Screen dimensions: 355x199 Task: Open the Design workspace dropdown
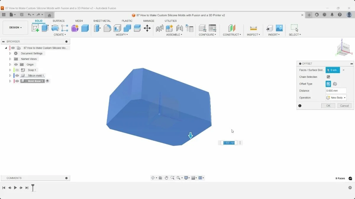point(15,28)
